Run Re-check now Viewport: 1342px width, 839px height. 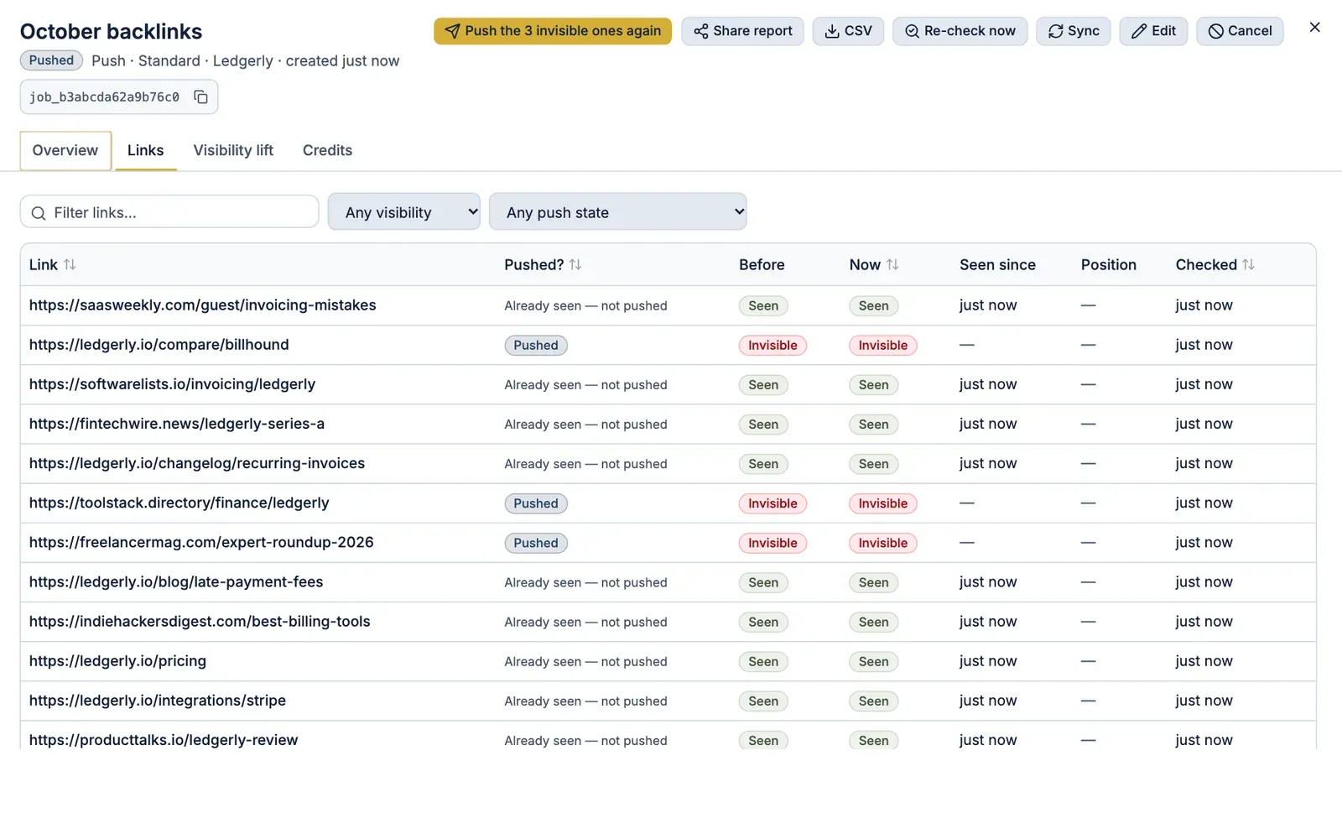(960, 31)
